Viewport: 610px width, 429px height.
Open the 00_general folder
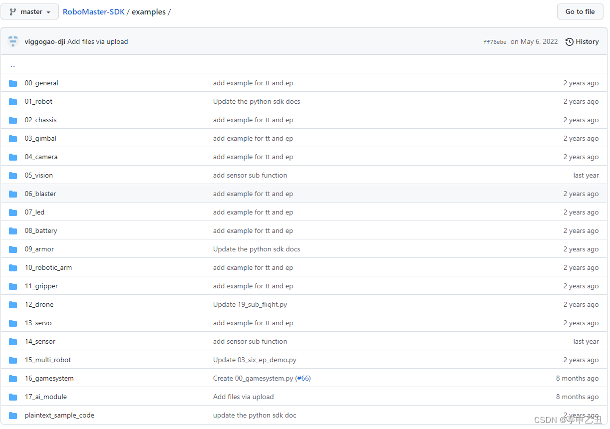coord(41,83)
